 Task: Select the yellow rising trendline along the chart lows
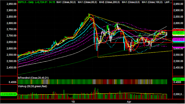(135, 54)
